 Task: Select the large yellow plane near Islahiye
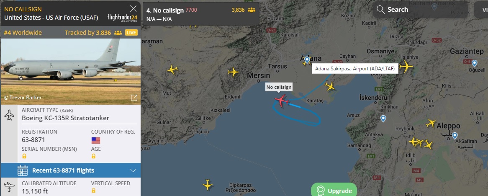(406, 66)
